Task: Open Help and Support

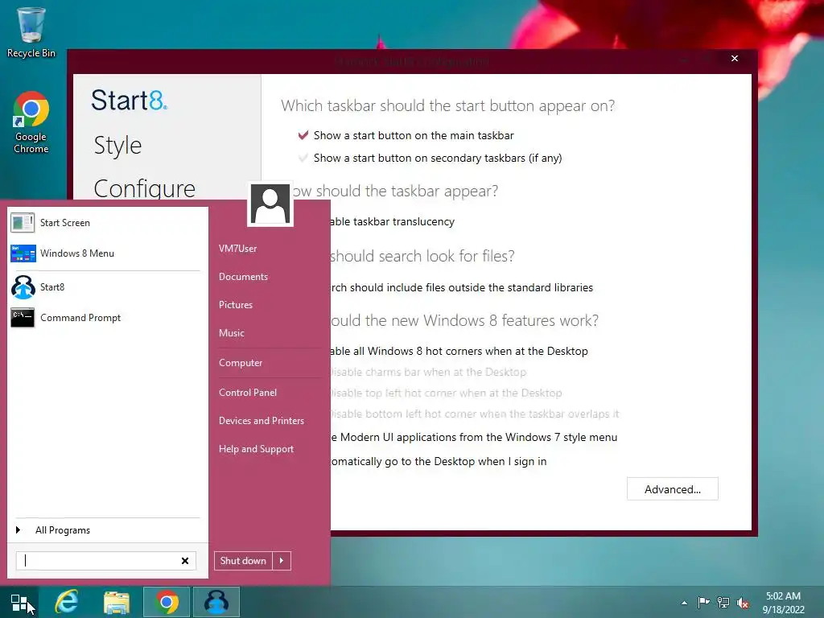Action: click(x=257, y=449)
